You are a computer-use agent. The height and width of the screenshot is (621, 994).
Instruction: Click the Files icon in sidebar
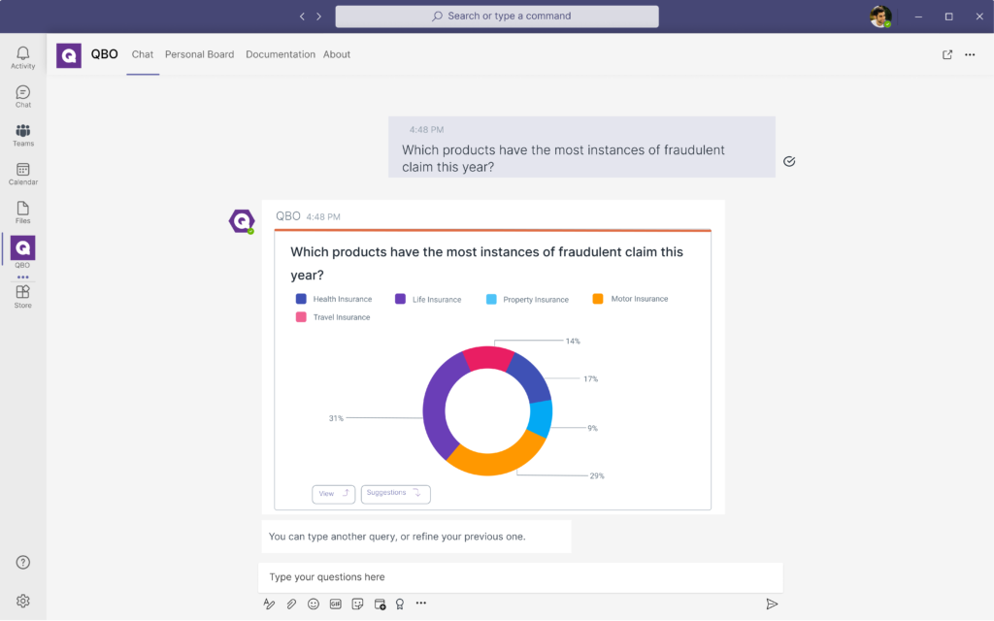click(x=23, y=212)
